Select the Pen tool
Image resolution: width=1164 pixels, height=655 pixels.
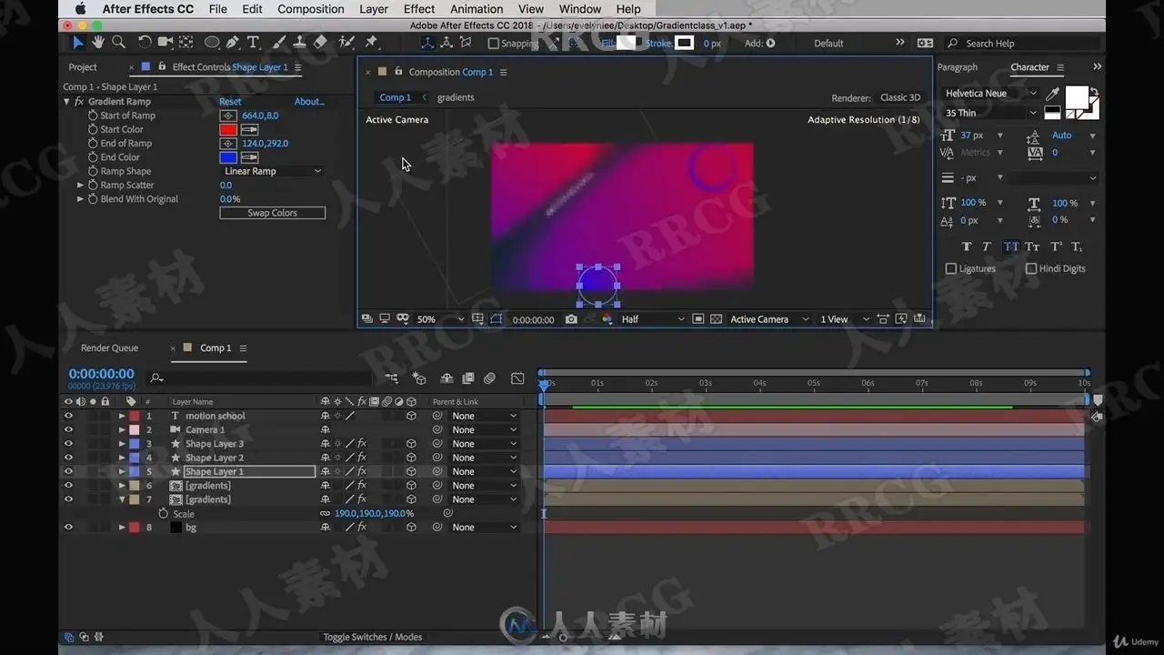(x=233, y=42)
